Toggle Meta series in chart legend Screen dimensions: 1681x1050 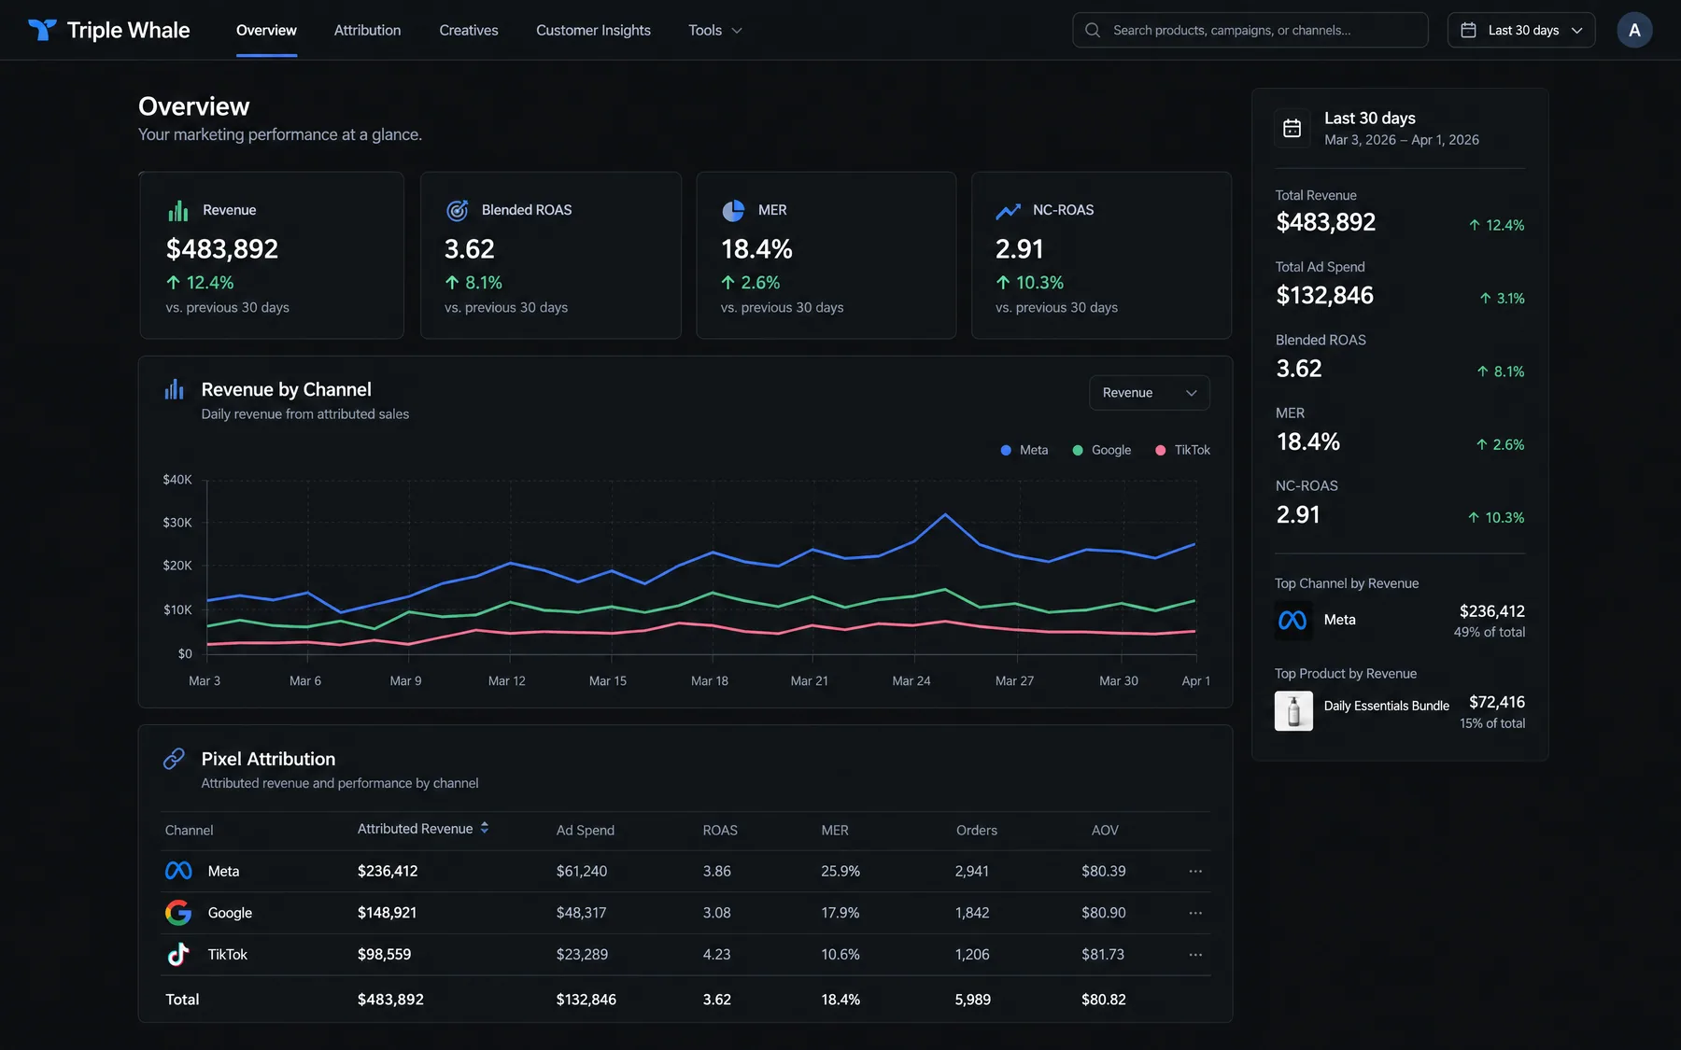click(x=1024, y=450)
